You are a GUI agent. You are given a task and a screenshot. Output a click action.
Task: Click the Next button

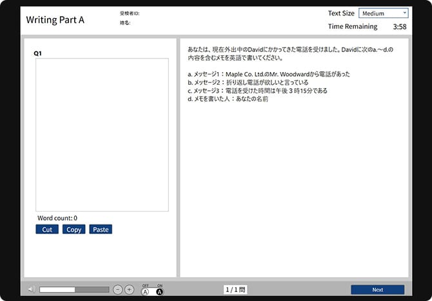pyautogui.click(x=377, y=289)
